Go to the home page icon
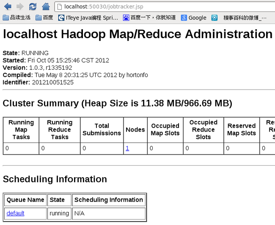Screen dimensions: 275x225 (46, 6)
